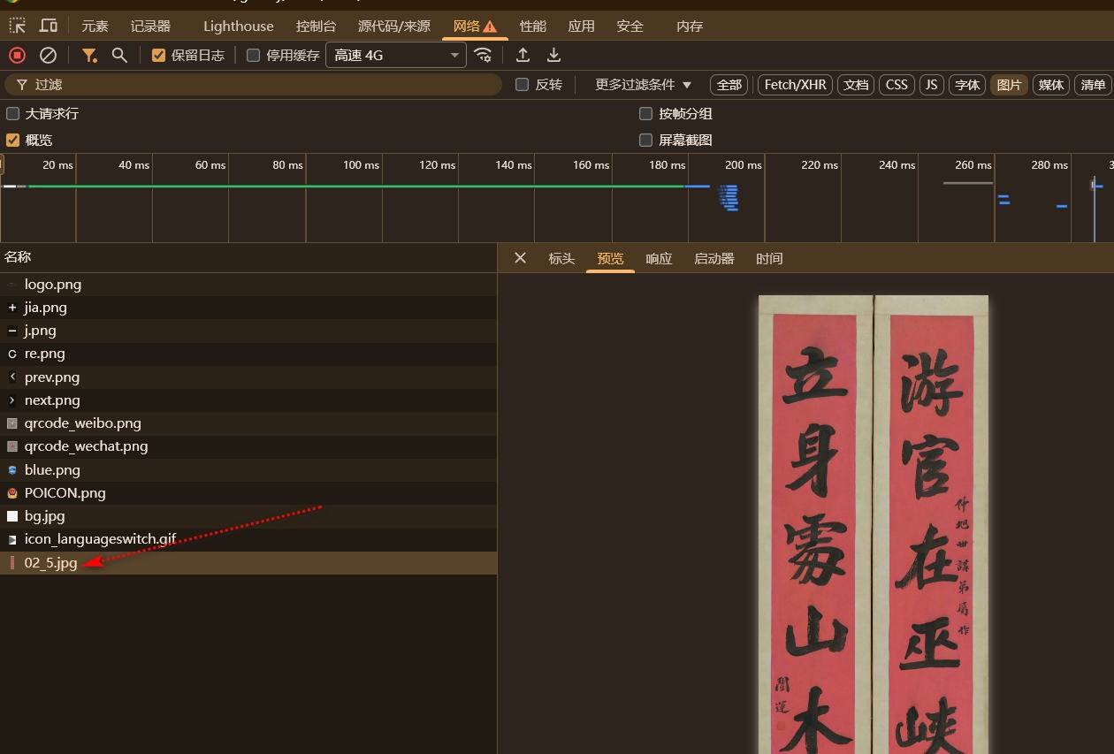Switch to the 启动器 tab

click(x=714, y=258)
